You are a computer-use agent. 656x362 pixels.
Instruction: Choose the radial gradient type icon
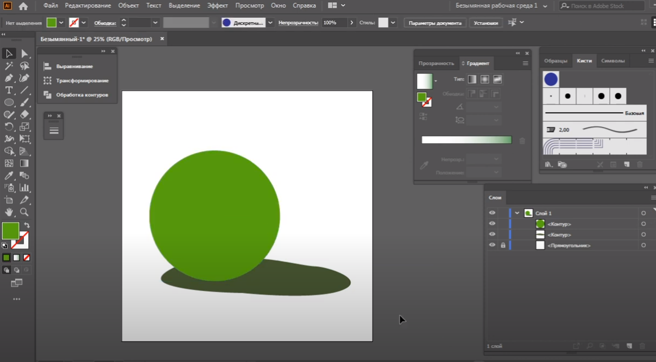485,79
